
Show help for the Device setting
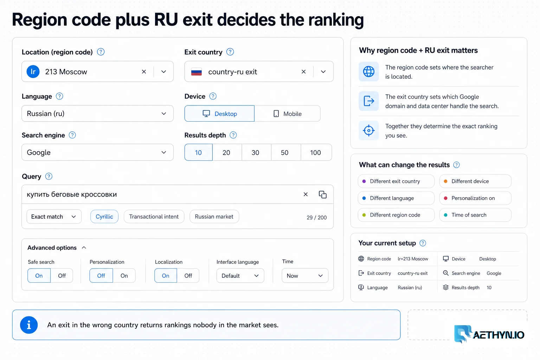(213, 96)
